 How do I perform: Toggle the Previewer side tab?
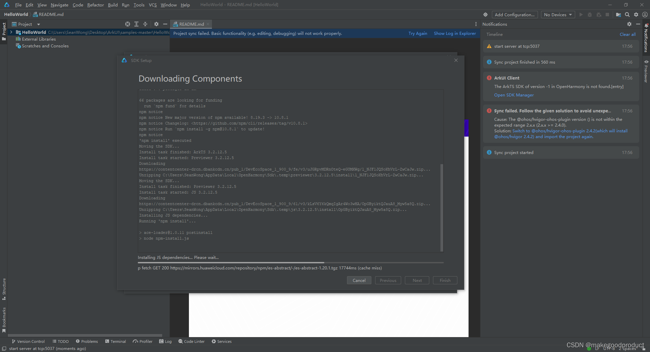pos(646,71)
